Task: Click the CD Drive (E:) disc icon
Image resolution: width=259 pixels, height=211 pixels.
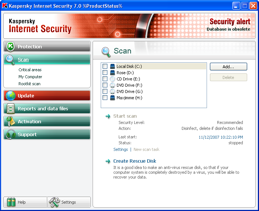Action: coord(113,79)
